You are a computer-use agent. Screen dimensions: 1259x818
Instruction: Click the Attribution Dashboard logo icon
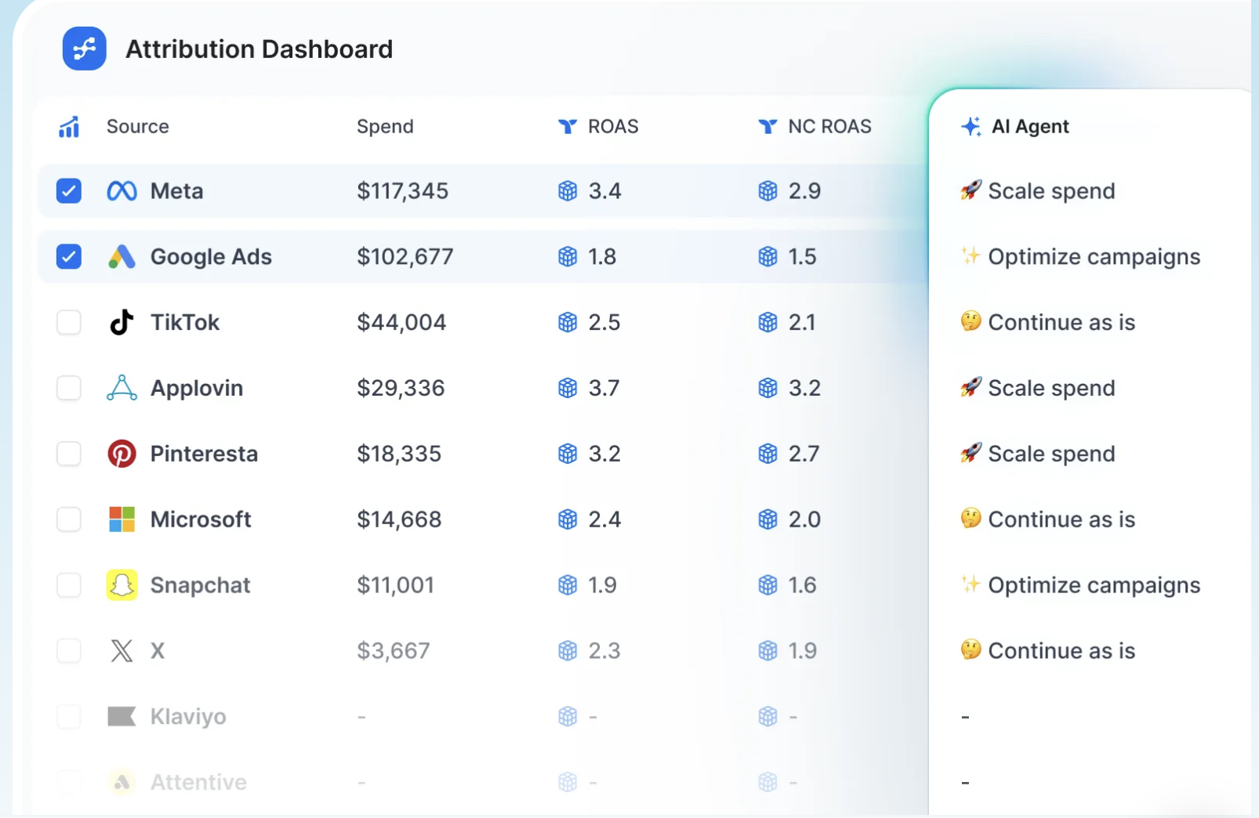[x=85, y=49]
